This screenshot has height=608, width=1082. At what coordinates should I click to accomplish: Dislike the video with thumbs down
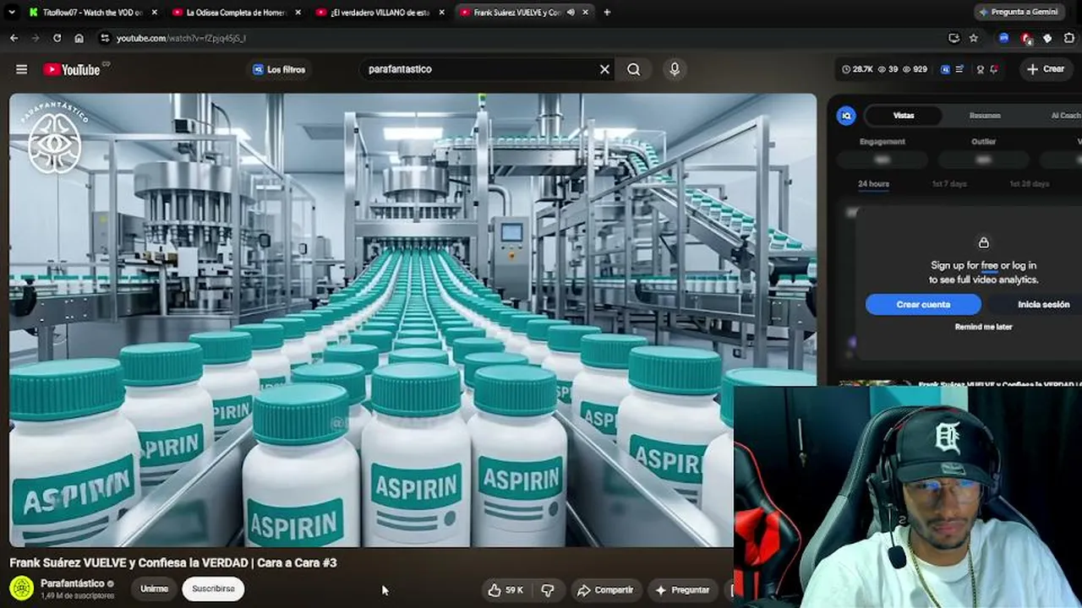pos(548,589)
